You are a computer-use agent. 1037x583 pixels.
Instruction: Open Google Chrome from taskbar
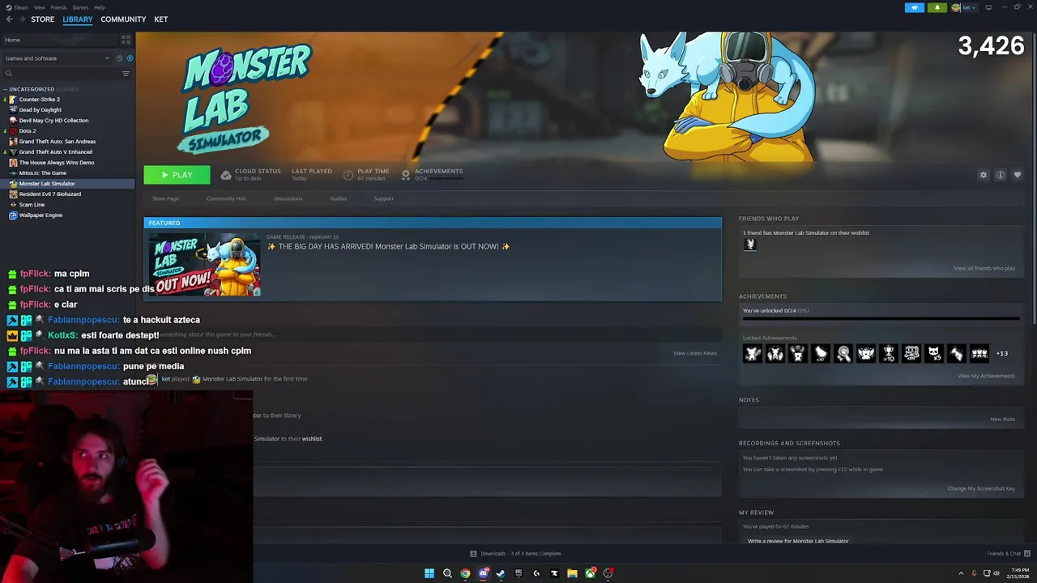[465, 573]
